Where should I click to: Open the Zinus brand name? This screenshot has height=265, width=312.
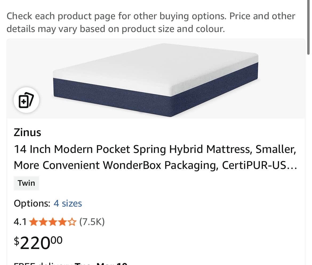[27, 132]
